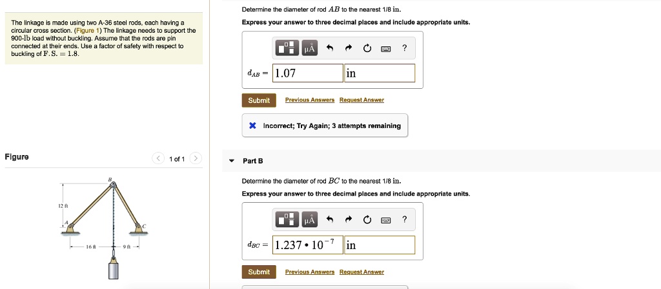Go to next figure with right chevron
Screen dimensions: 661x289
click(x=196, y=158)
